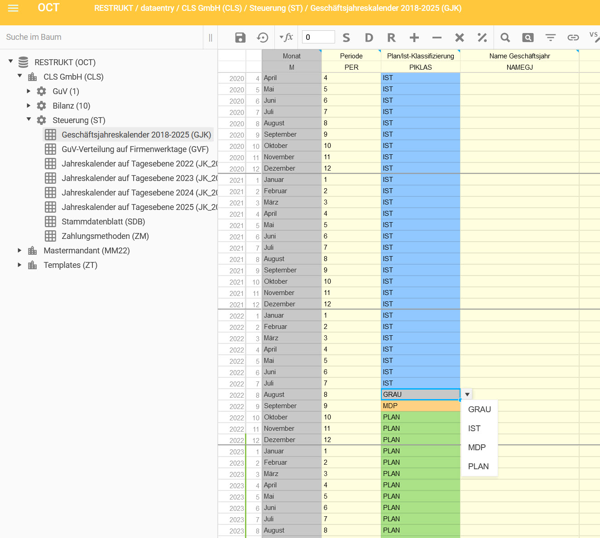Open the filter icon in toolbar
Screen dimensions: 600x538
[550, 38]
